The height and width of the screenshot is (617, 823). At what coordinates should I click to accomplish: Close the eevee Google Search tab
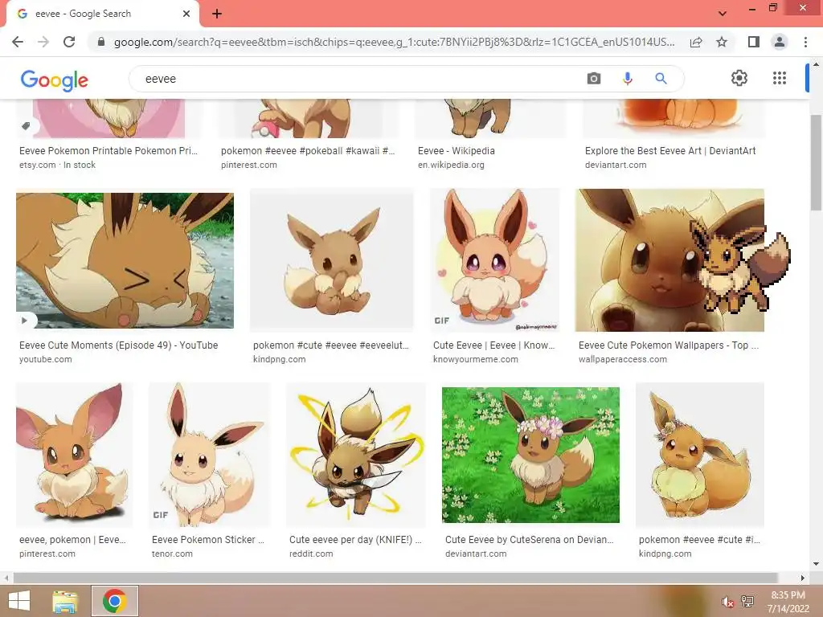[186, 14]
